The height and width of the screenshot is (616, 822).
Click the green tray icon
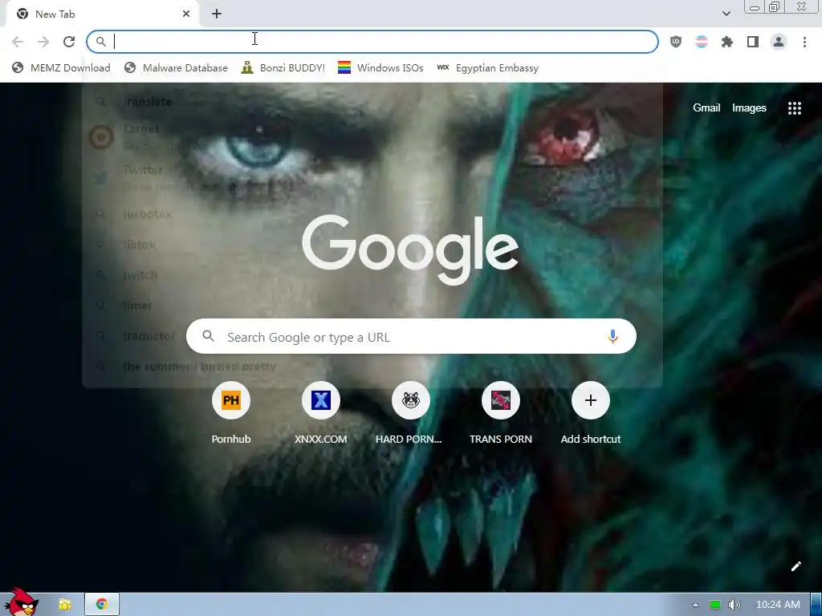714,605
